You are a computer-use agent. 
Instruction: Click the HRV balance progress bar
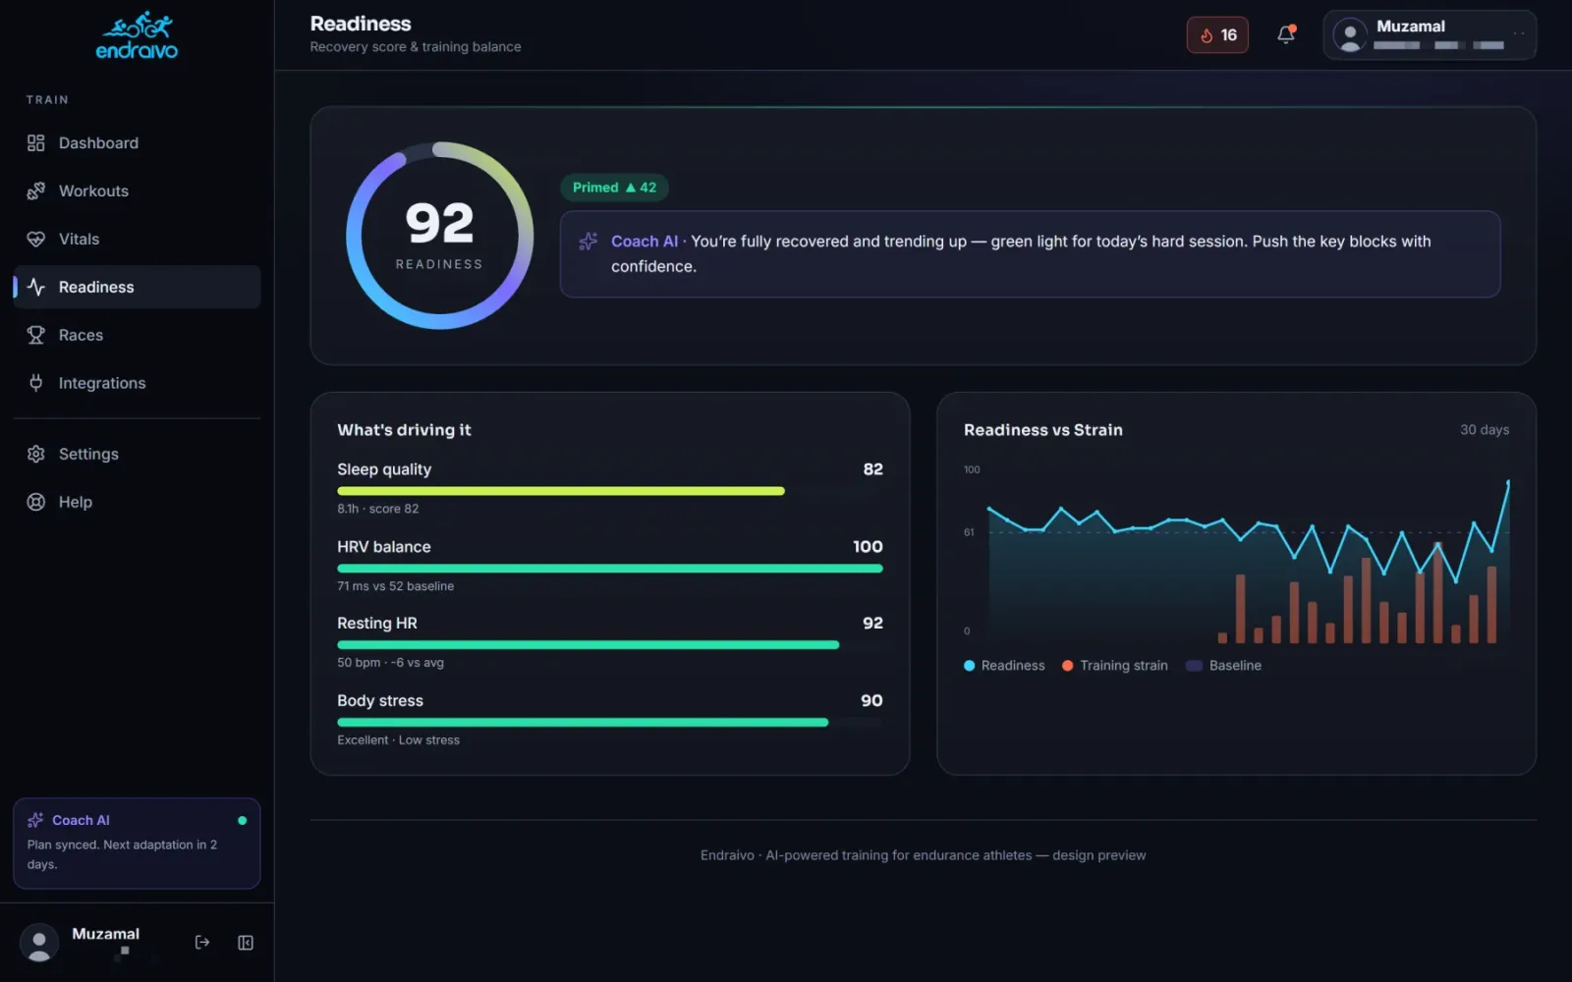tap(610, 569)
